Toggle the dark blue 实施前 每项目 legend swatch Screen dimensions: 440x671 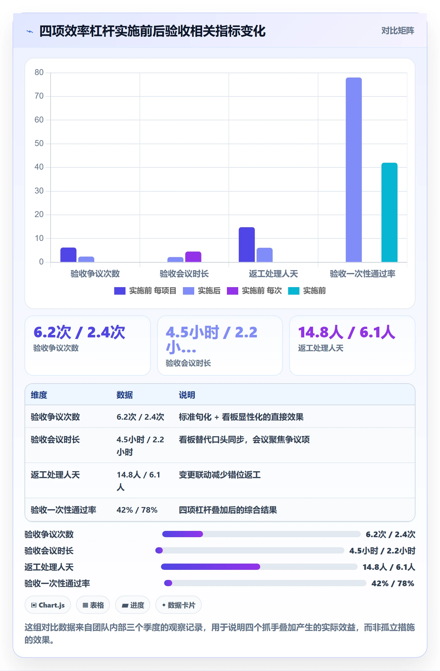120,291
